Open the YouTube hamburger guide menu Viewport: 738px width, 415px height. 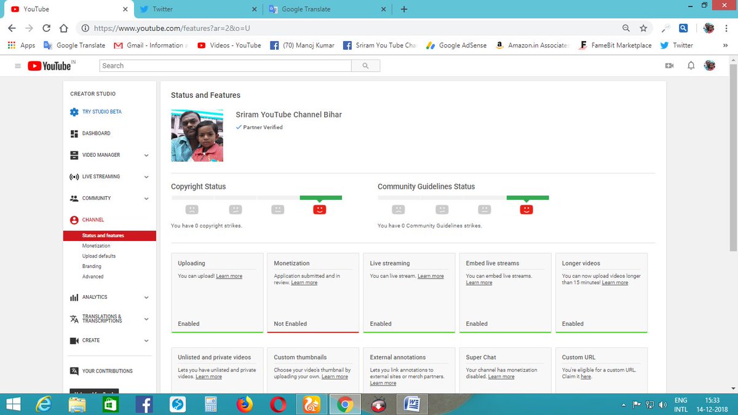point(17,66)
